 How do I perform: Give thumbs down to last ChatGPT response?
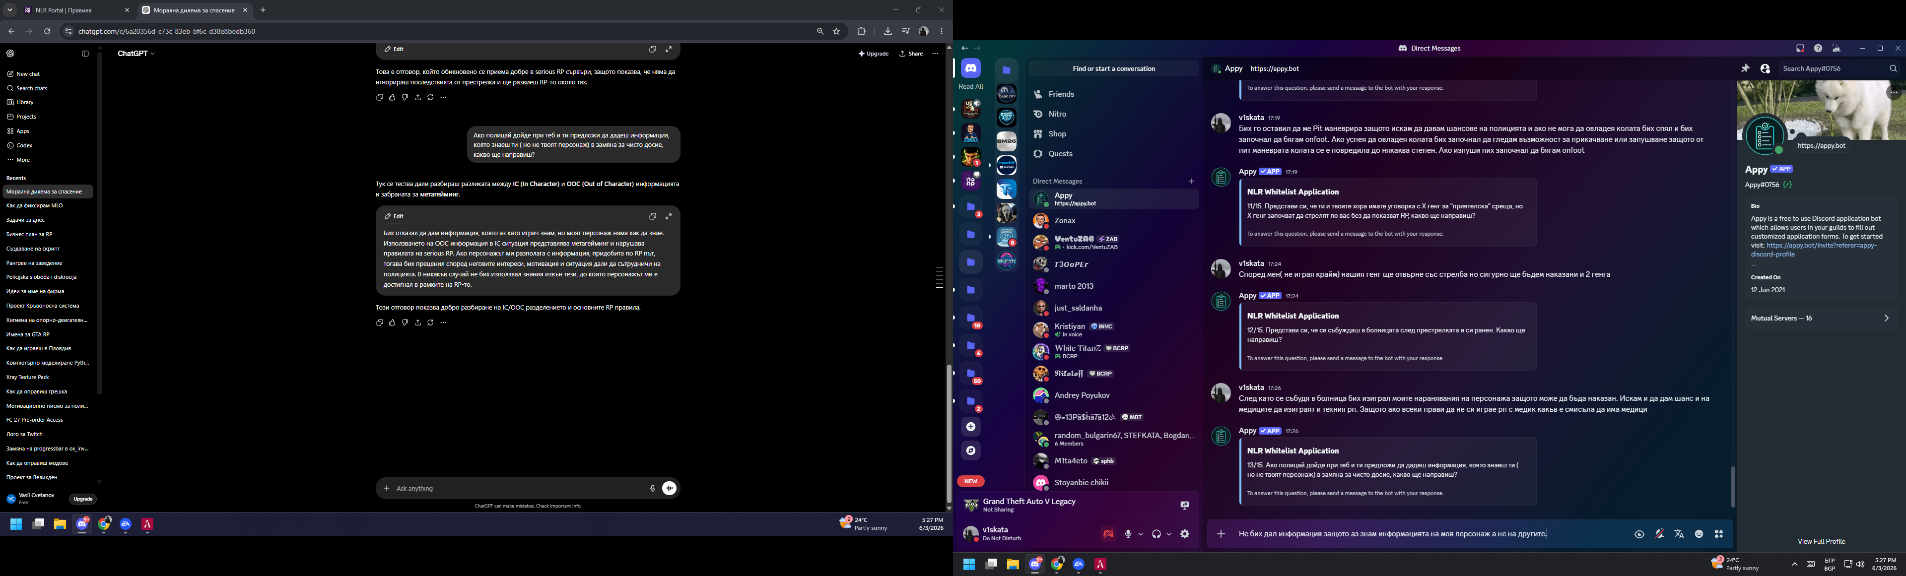pyautogui.click(x=405, y=322)
